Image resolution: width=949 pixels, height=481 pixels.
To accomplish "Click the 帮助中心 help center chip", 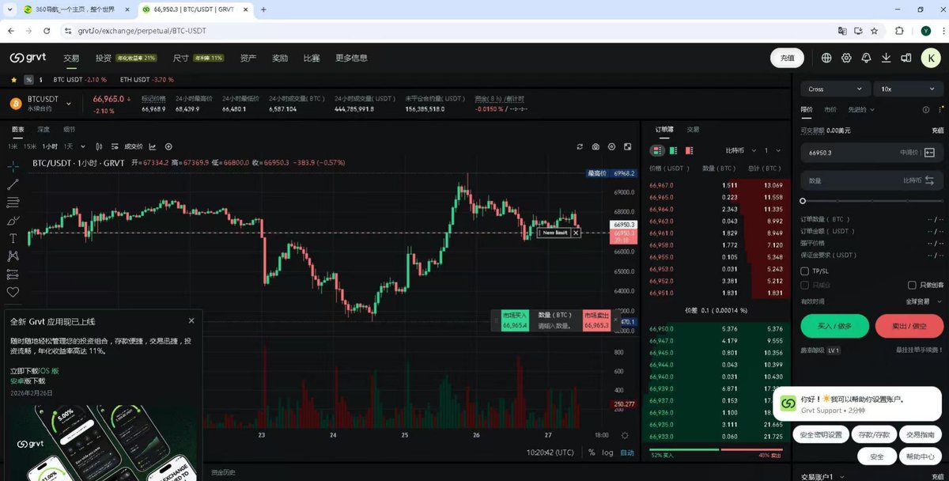I will point(920,456).
